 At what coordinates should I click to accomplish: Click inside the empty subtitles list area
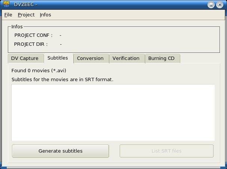[x=113, y=112]
